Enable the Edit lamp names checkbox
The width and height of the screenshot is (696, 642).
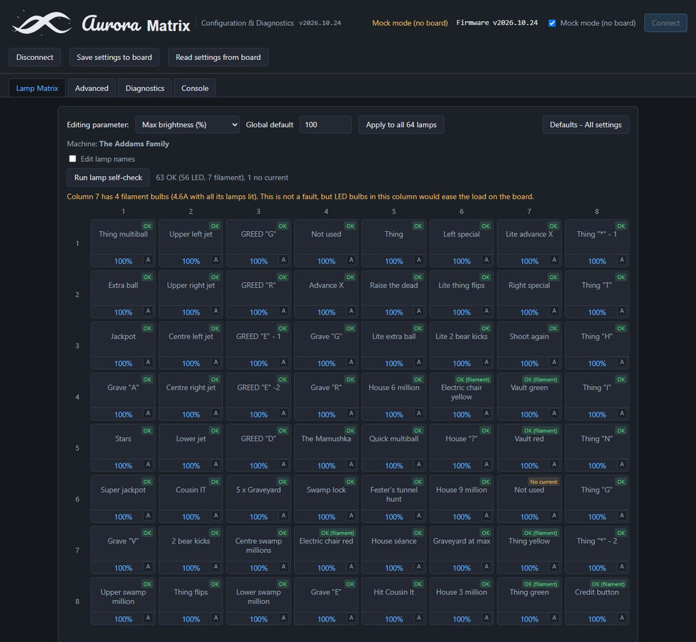point(72,158)
